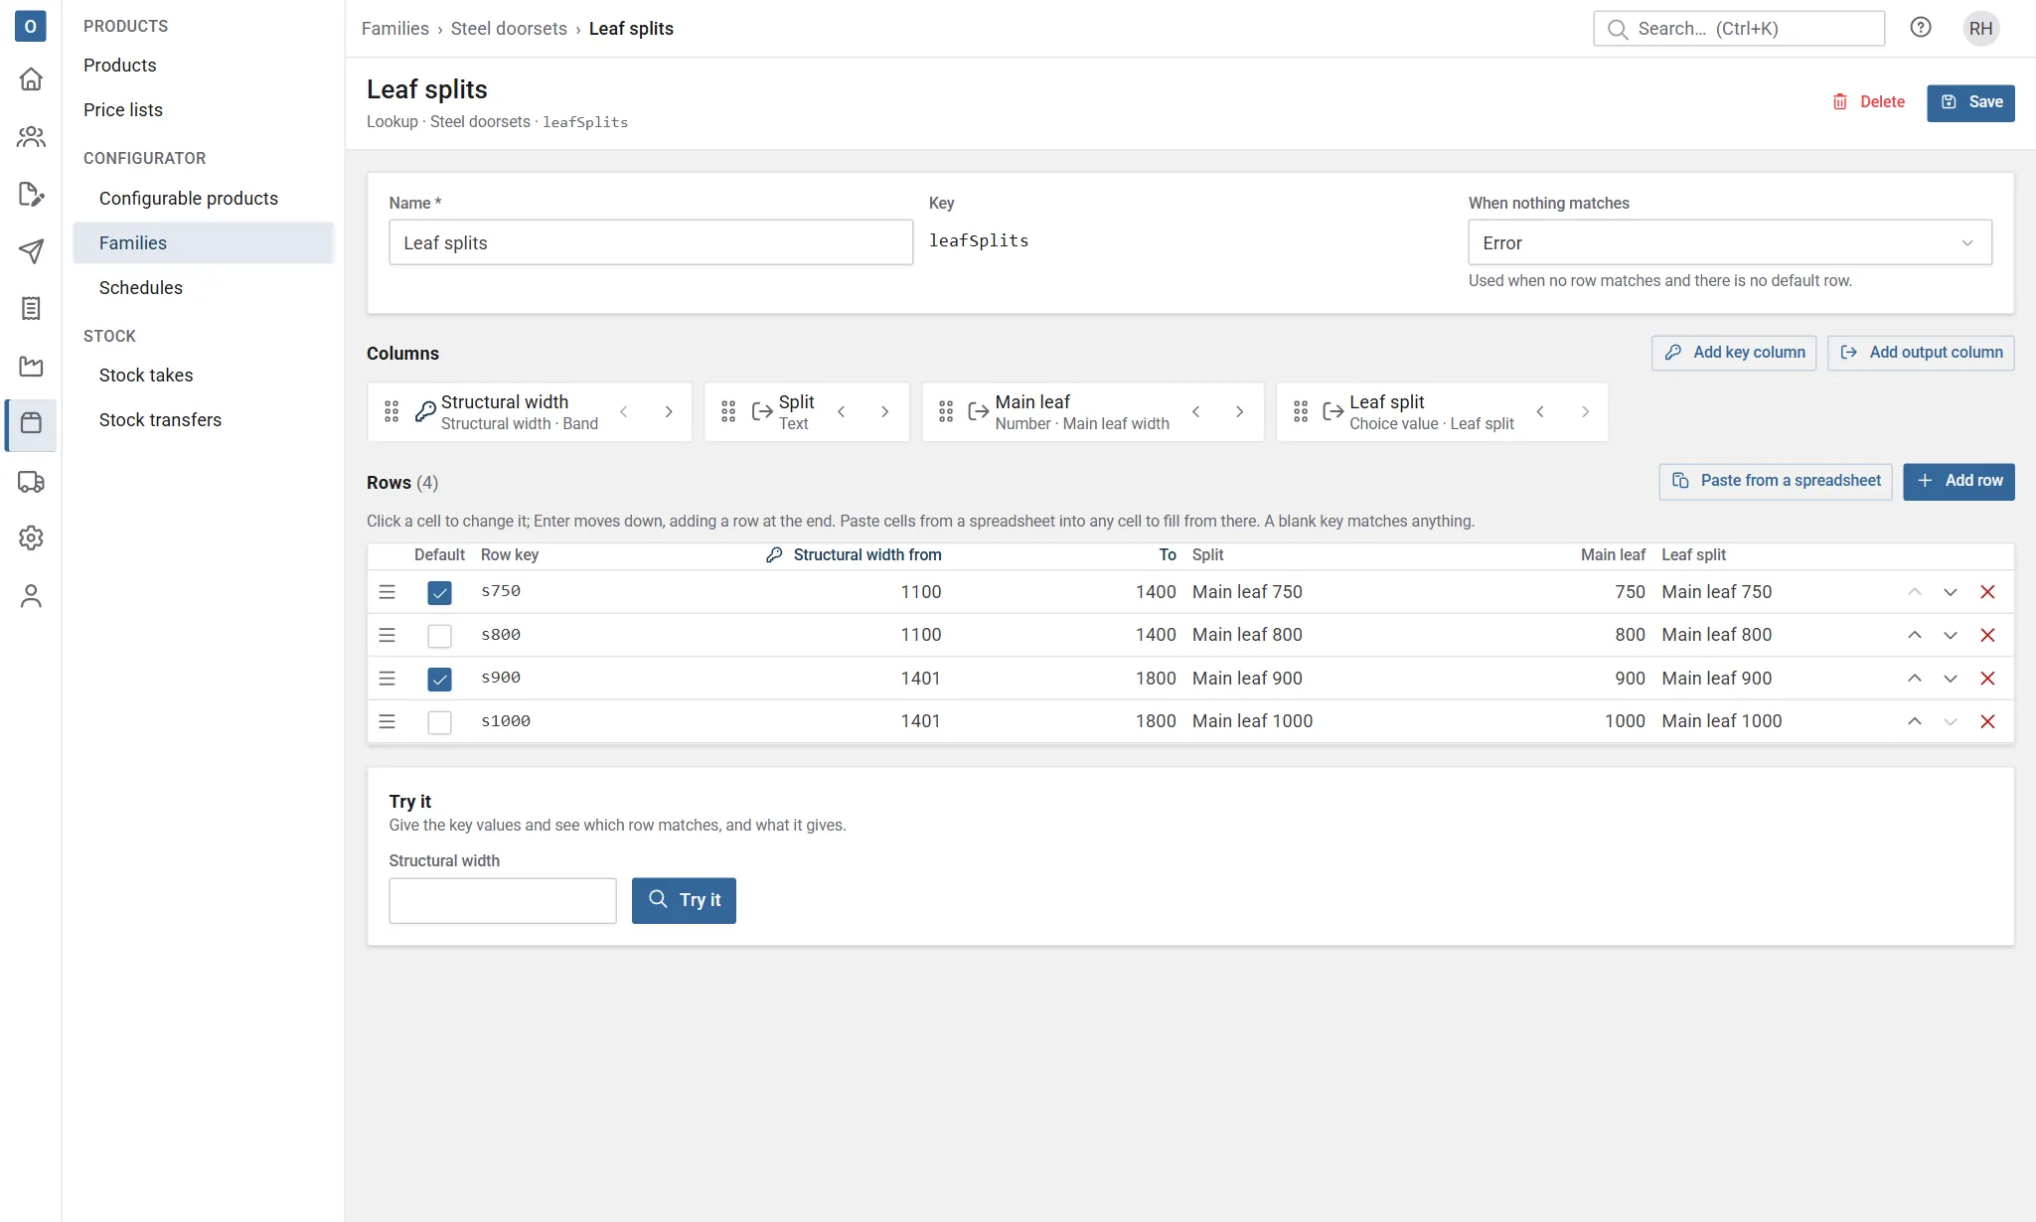Click Add key column button
This screenshot has width=2036, height=1222.
(x=1734, y=353)
